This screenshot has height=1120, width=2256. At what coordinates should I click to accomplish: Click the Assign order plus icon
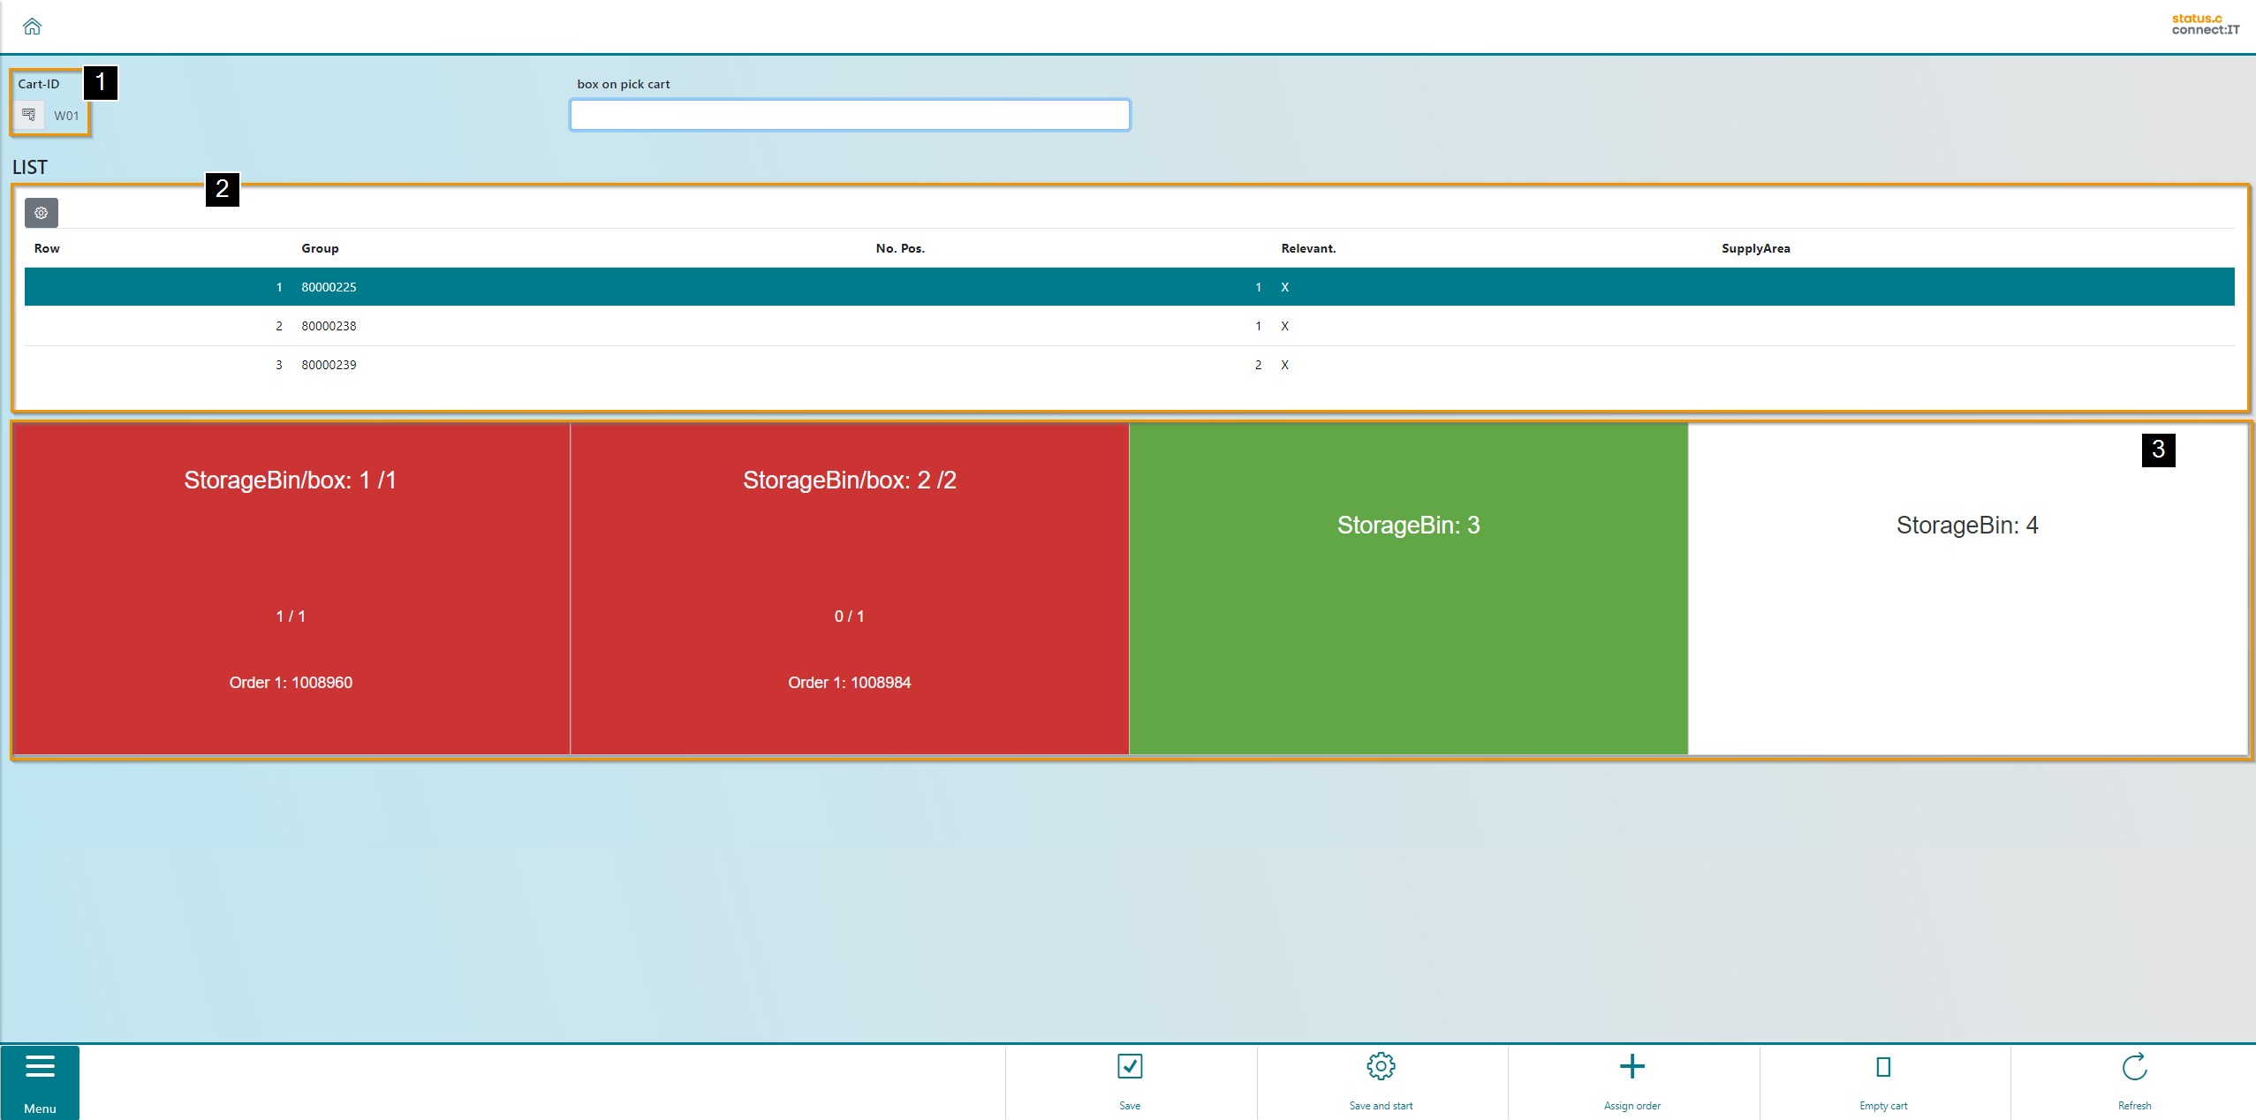click(1631, 1067)
